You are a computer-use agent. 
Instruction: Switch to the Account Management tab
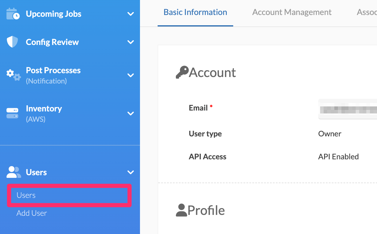tap(291, 12)
